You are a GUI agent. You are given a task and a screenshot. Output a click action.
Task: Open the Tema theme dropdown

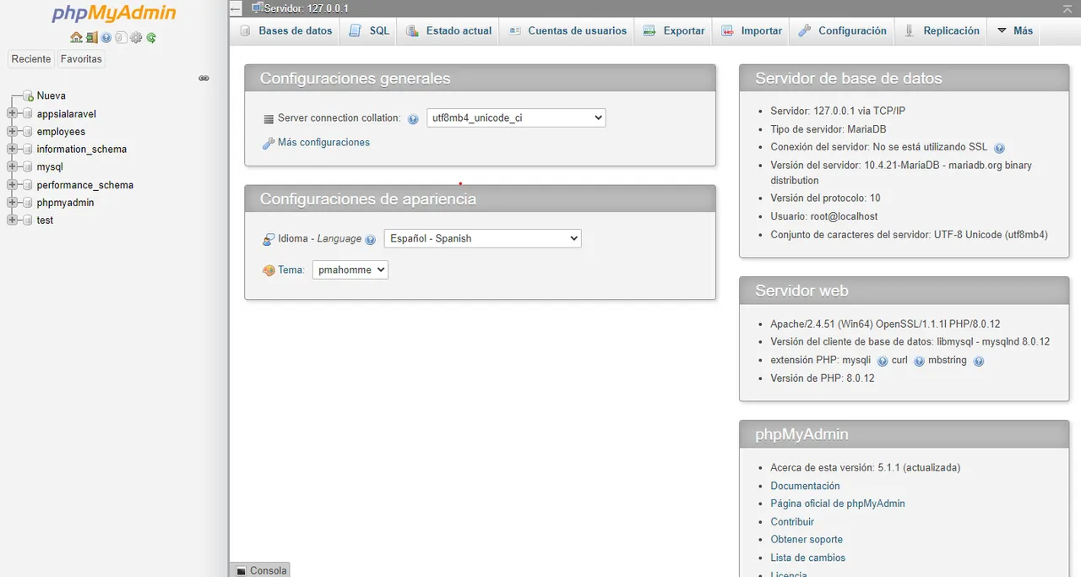point(350,269)
